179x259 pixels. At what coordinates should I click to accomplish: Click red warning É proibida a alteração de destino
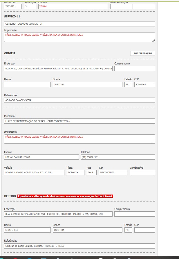click(x=65, y=196)
